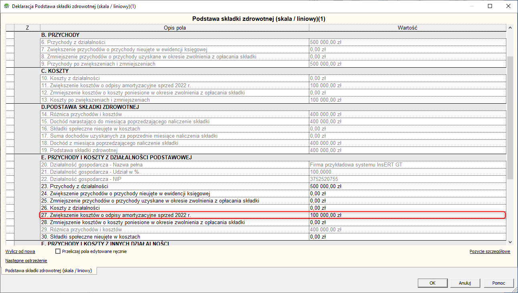Edit value of row 28 Zmniejszenie kosztów
Image resolution: width=518 pixels, height=293 pixels.
coord(407,222)
